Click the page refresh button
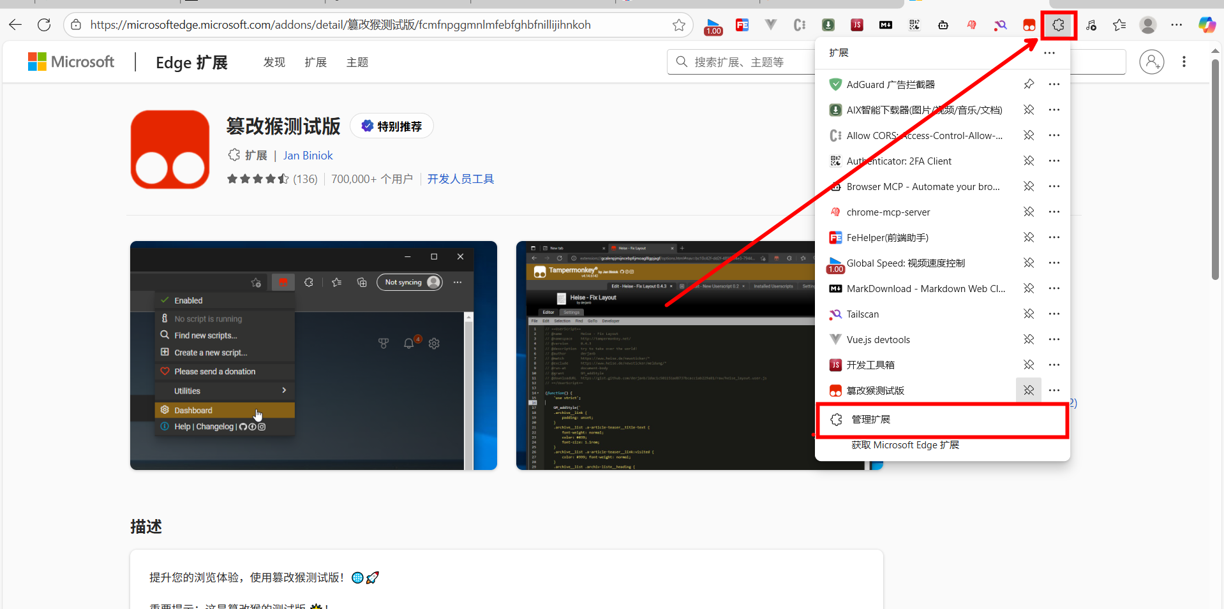 [44, 25]
